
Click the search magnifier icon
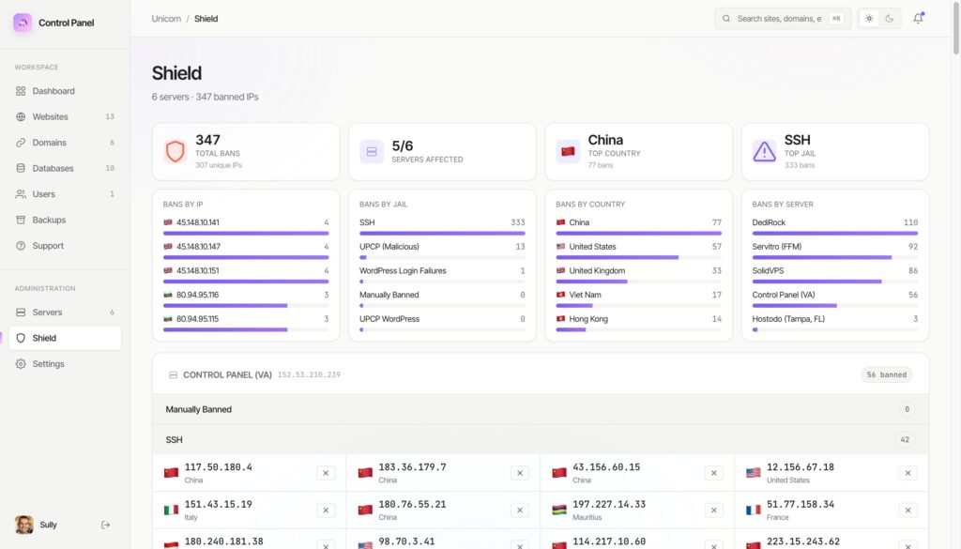click(726, 19)
